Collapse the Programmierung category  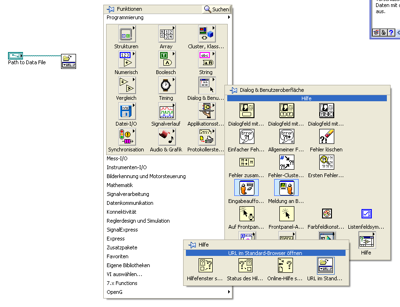coord(168,18)
